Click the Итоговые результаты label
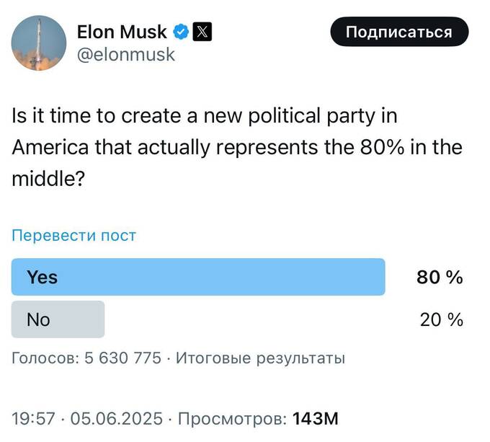Viewport: 490px width, 442px height. (260, 358)
